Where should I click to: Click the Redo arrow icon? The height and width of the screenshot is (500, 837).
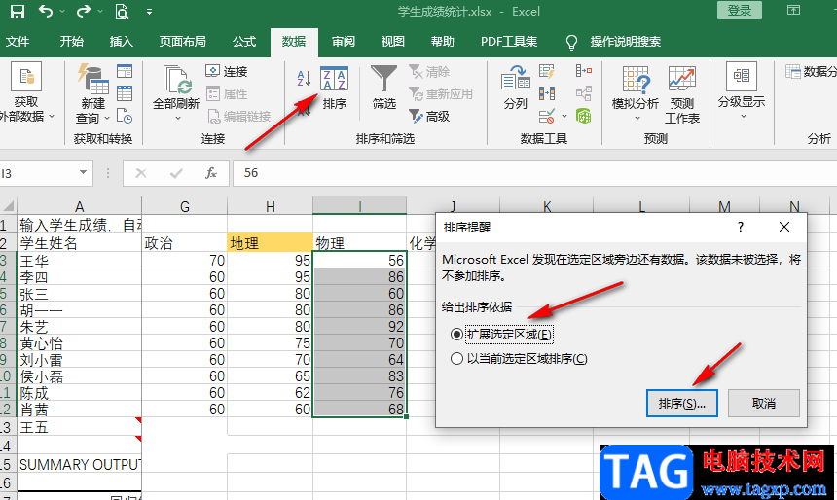click(x=84, y=11)
